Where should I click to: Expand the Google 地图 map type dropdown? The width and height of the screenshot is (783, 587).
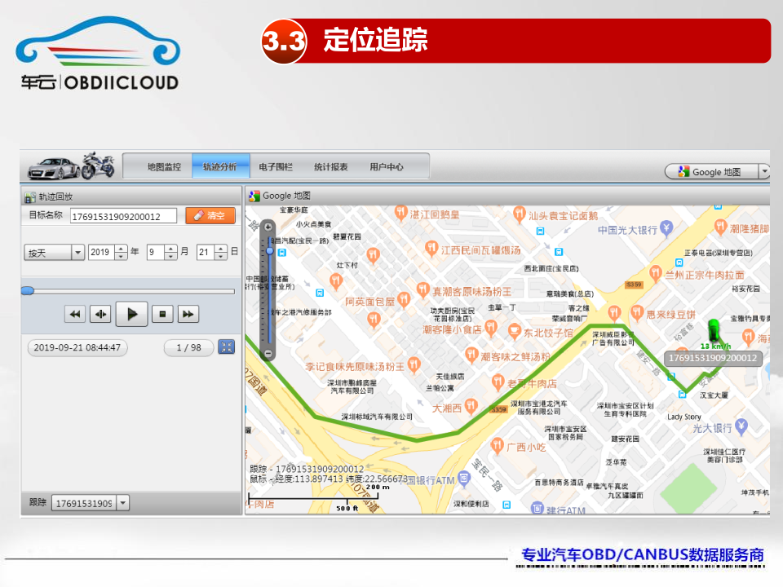pyautogui.click(x=764, y=172)
